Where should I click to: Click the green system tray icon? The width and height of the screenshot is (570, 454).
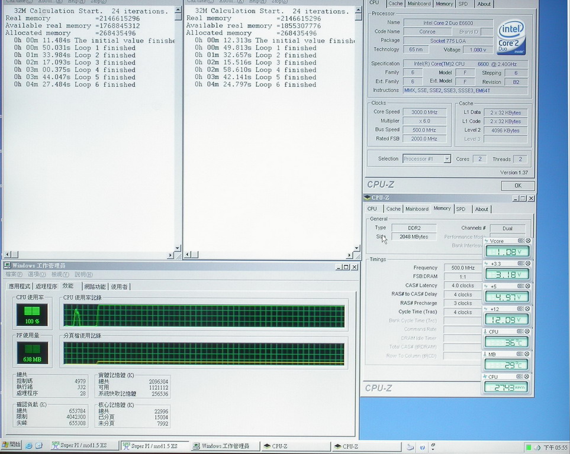[529, 447]
